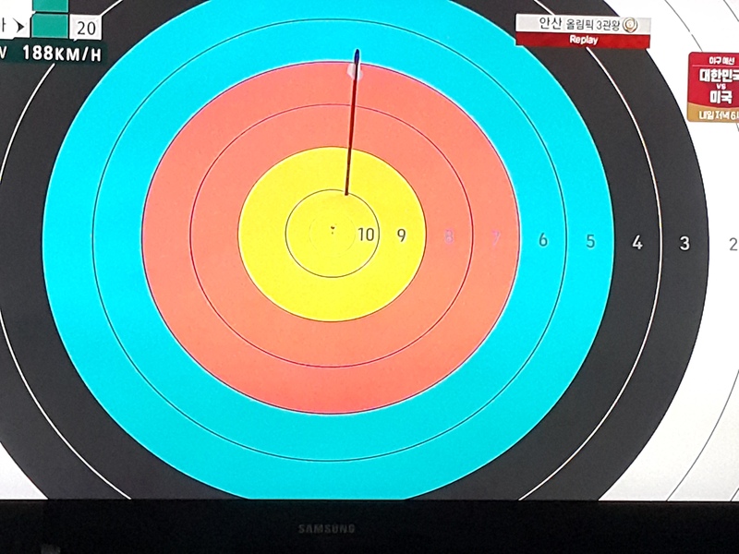Click the number 10 ring label
The width and height of the screenshot is (739, 554).
pos(367,235)
